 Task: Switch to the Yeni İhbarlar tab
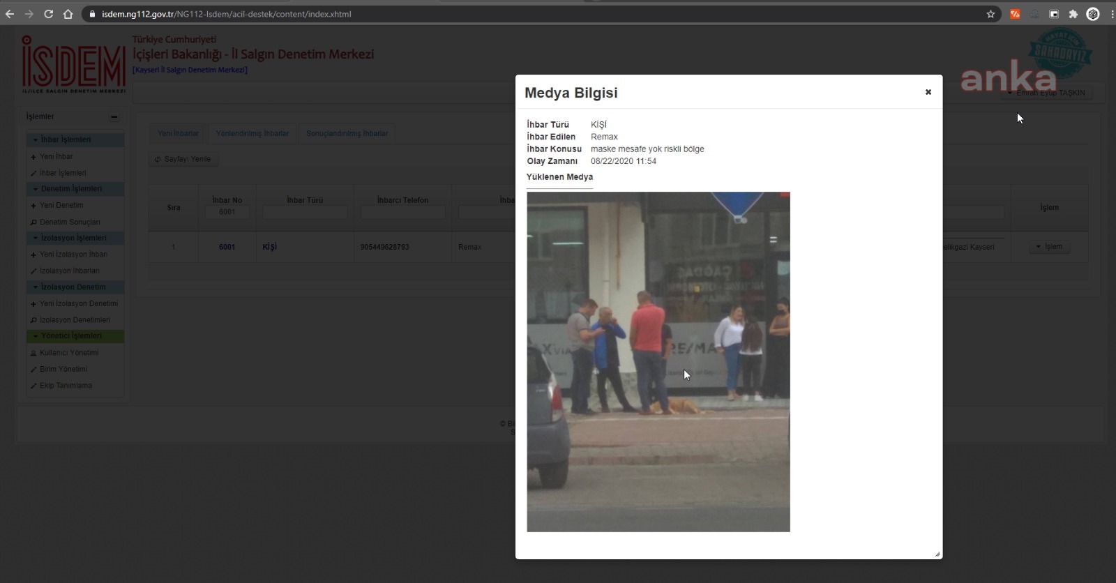[x=178, y=133]
